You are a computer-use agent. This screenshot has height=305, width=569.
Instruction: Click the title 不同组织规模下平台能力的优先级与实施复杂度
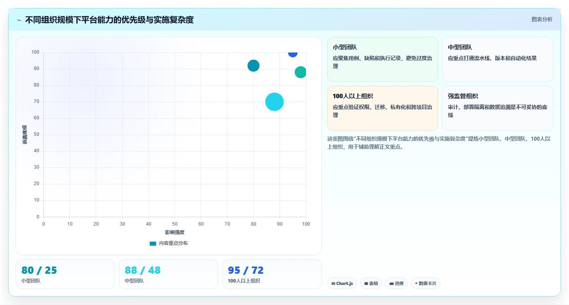click(109, 20)
